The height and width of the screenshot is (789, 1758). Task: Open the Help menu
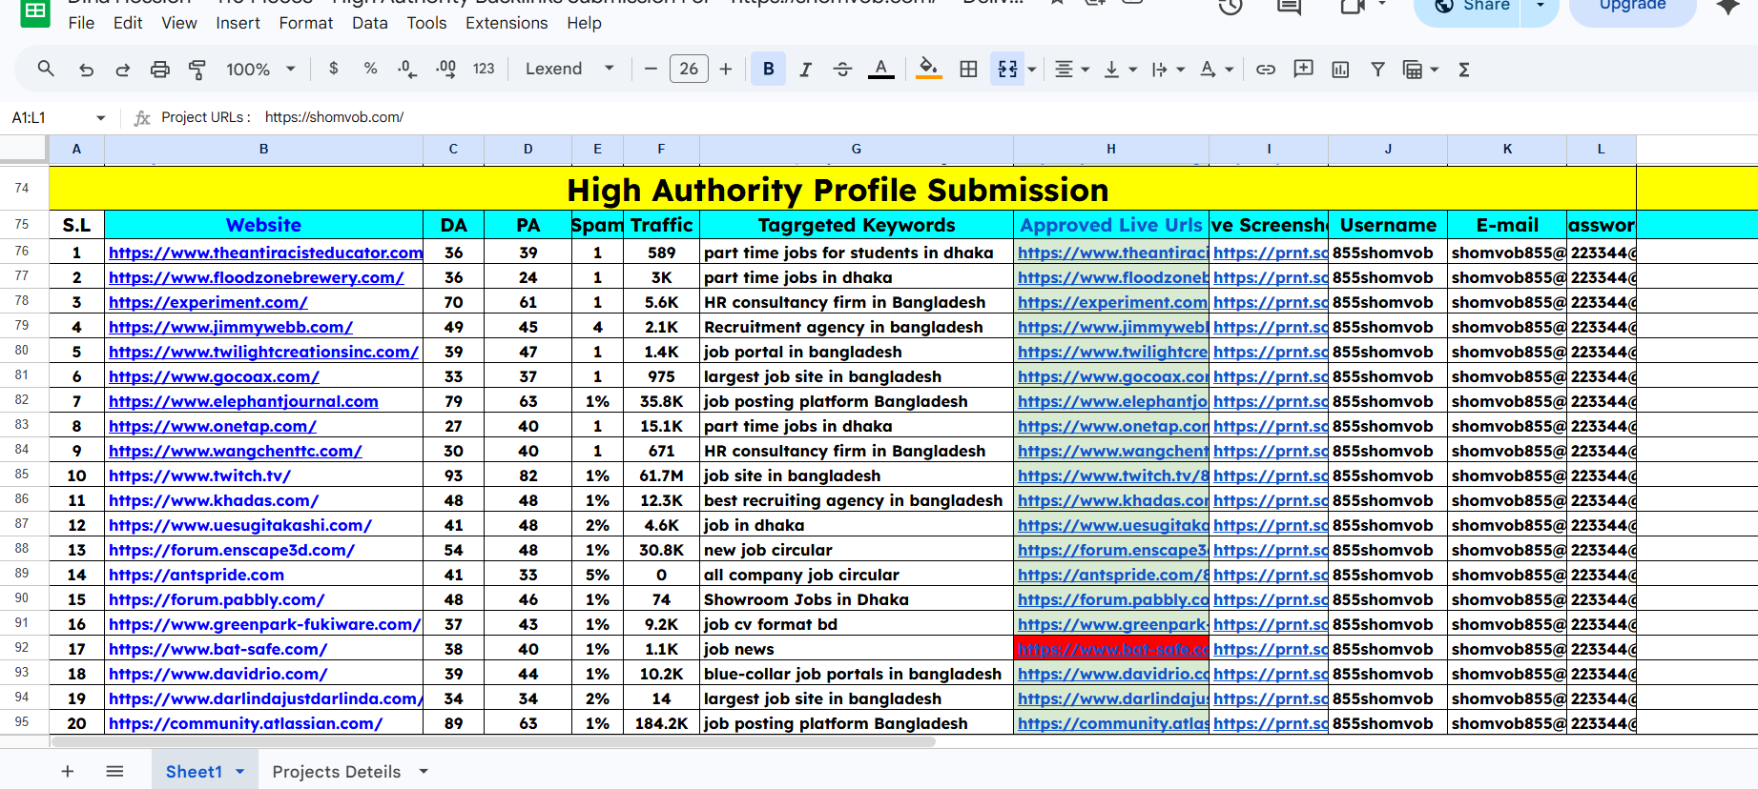(x=584, y=23)
